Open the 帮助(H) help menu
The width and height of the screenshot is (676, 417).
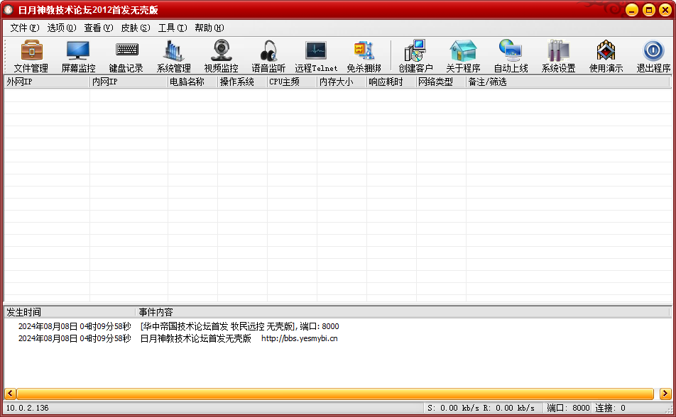point(209,28)
